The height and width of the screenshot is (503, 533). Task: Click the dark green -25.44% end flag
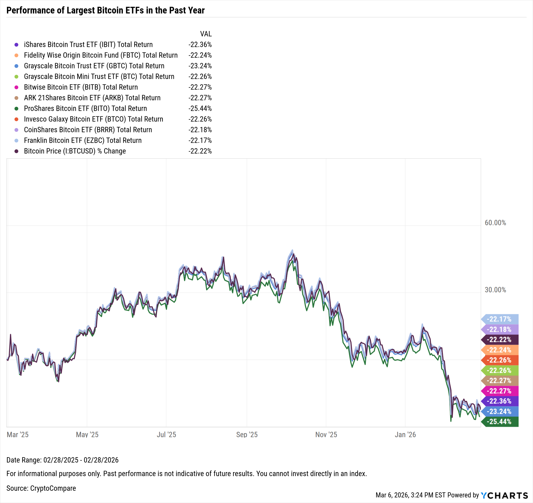pyautogui.click(x=500, y=422)
